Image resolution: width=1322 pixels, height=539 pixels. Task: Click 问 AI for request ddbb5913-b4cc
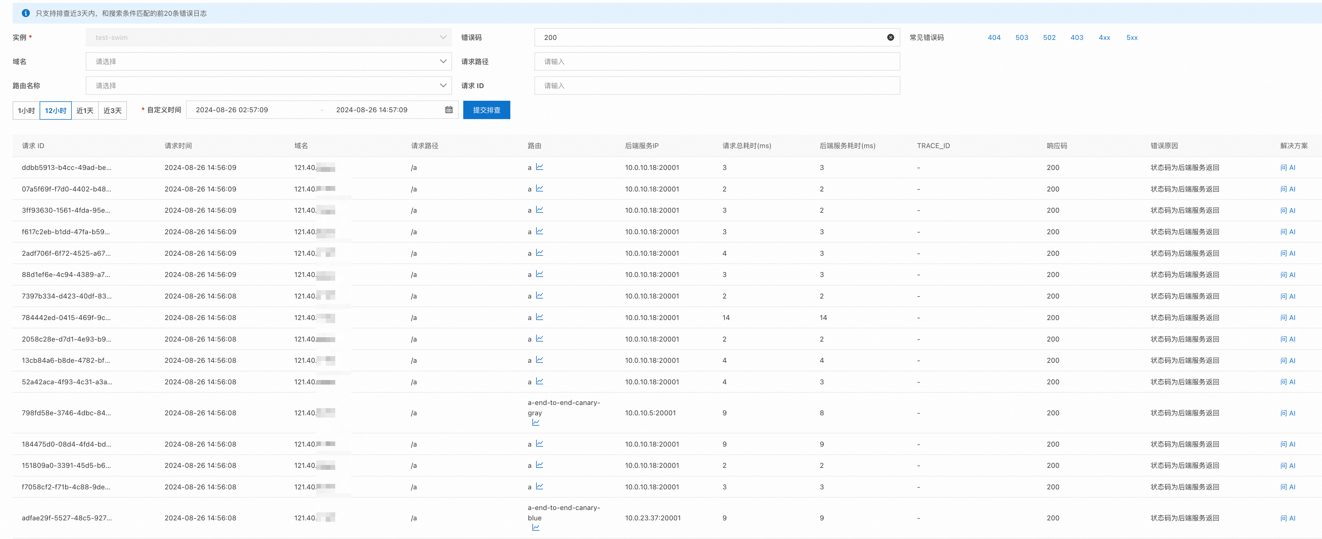pyautogui.click(x=1288, y=167)
